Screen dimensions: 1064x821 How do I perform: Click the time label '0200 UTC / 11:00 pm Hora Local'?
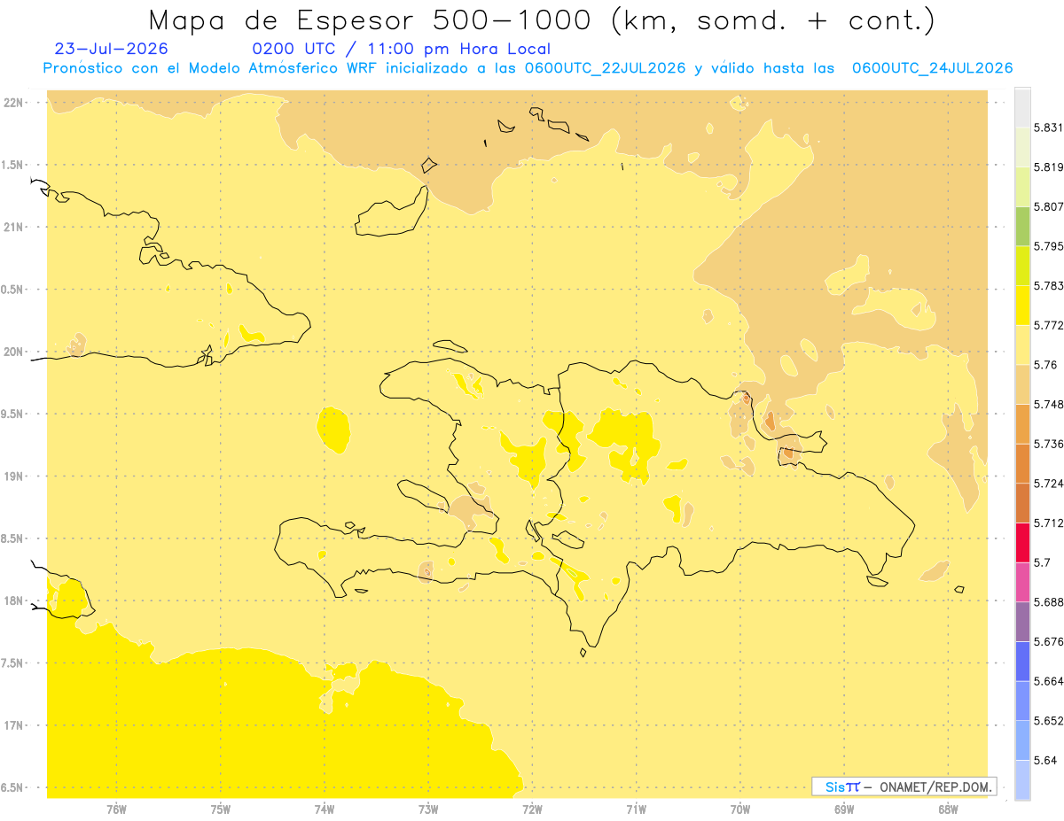pos(402,50)
